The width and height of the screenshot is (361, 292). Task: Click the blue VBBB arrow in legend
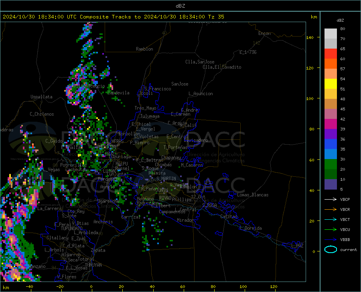[x=331, y=240]
